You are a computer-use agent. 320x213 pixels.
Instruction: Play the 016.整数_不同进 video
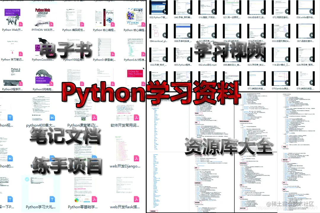click(x=207, y=7)
